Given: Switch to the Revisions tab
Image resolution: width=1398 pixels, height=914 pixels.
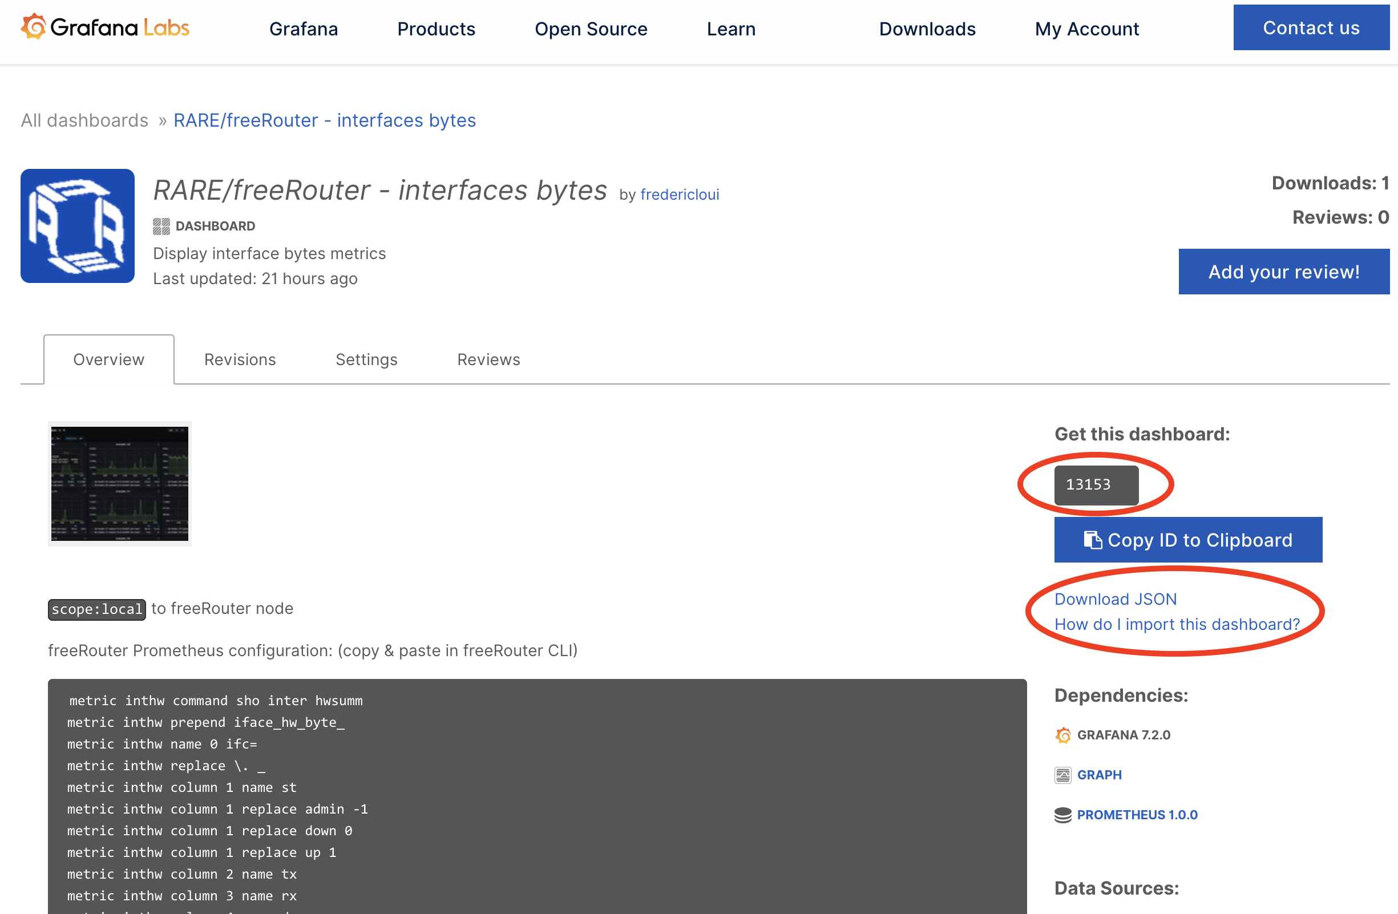Looking at the screenshot, I should (x=240, y=359).
